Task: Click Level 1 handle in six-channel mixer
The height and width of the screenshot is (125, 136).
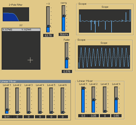Action: click(x=7, y=110)
